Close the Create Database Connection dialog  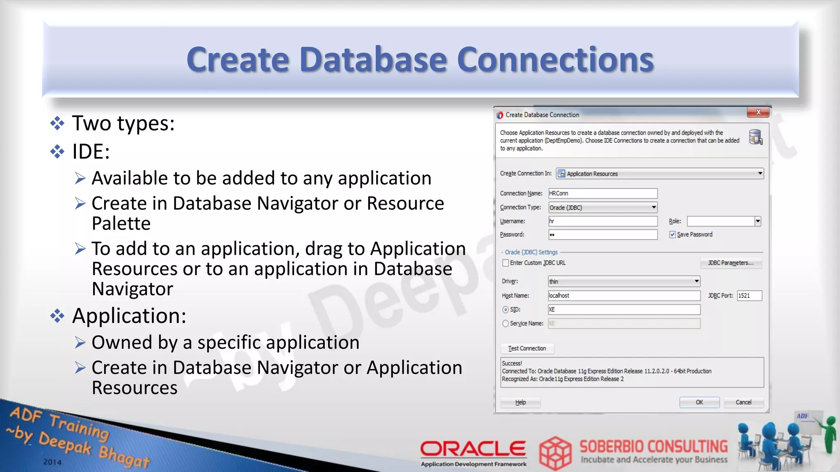[758, 112]
